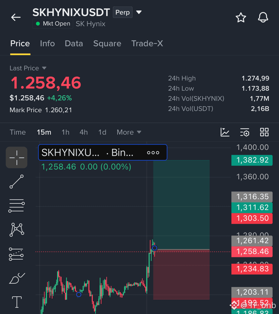Click the 1,303.50 price label

(252, 218)
